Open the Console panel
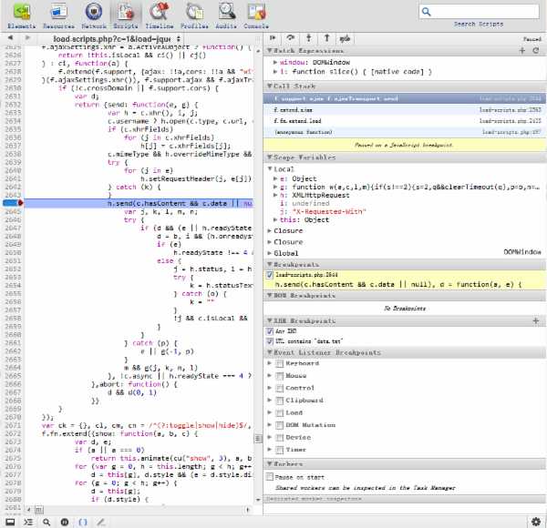The image size is (547, 528). (x=256, y=15)
